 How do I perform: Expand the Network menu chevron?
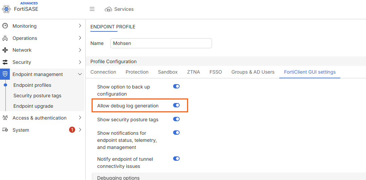coord(80,50)
